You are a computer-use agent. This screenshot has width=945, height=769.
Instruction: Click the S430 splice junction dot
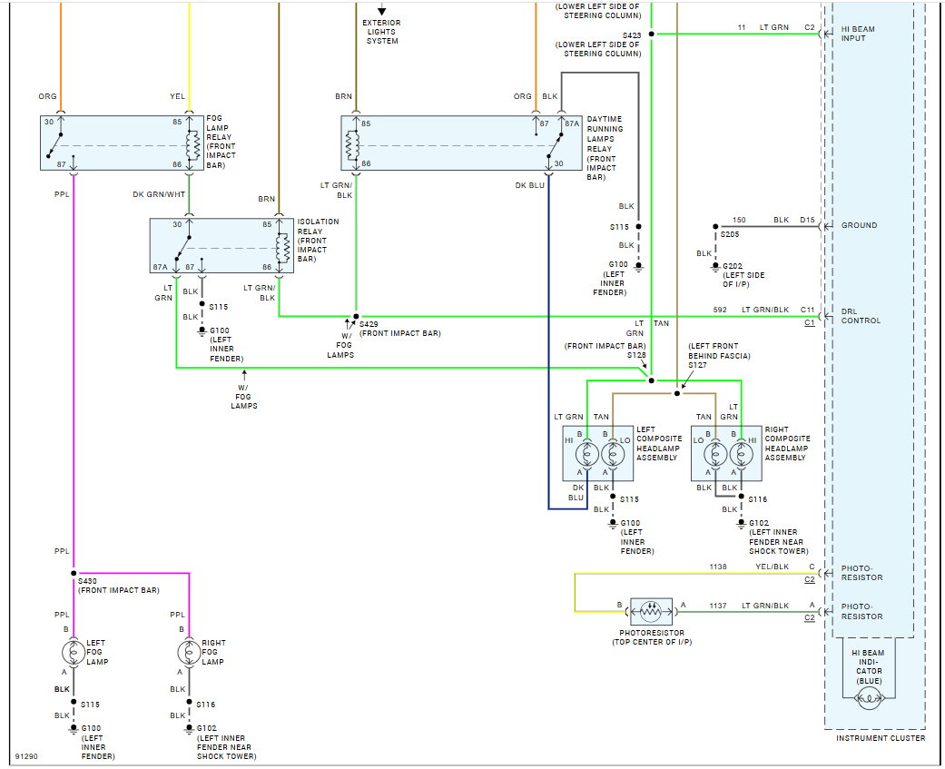74,574
